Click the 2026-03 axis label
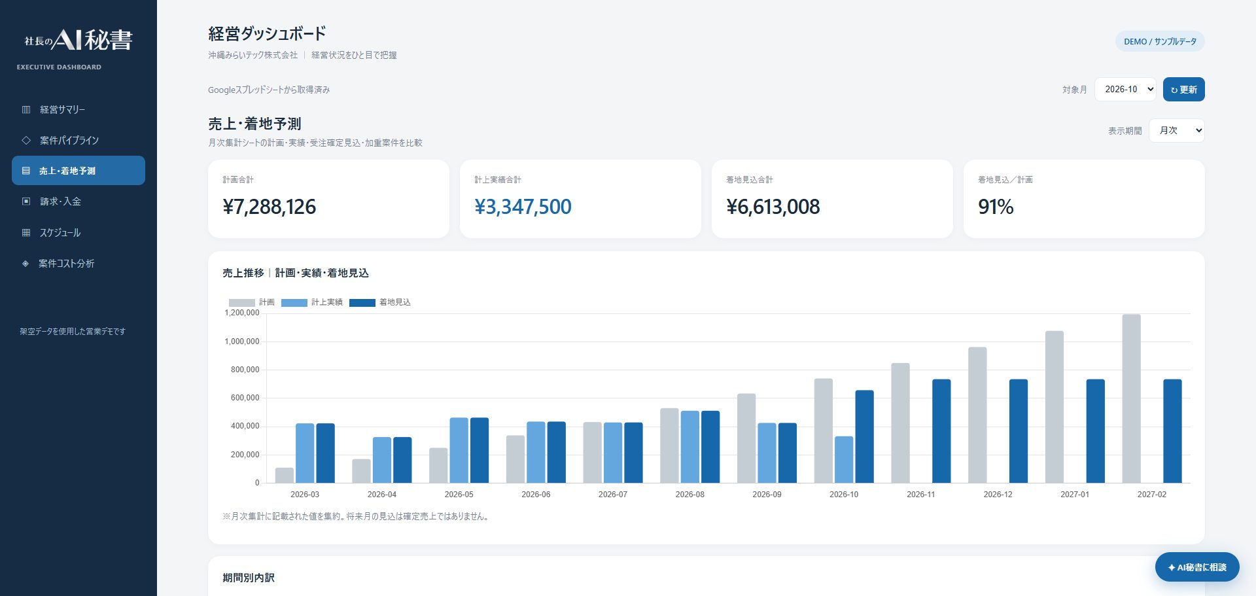This screenshot has height=596, width=1256. [305, 495]
